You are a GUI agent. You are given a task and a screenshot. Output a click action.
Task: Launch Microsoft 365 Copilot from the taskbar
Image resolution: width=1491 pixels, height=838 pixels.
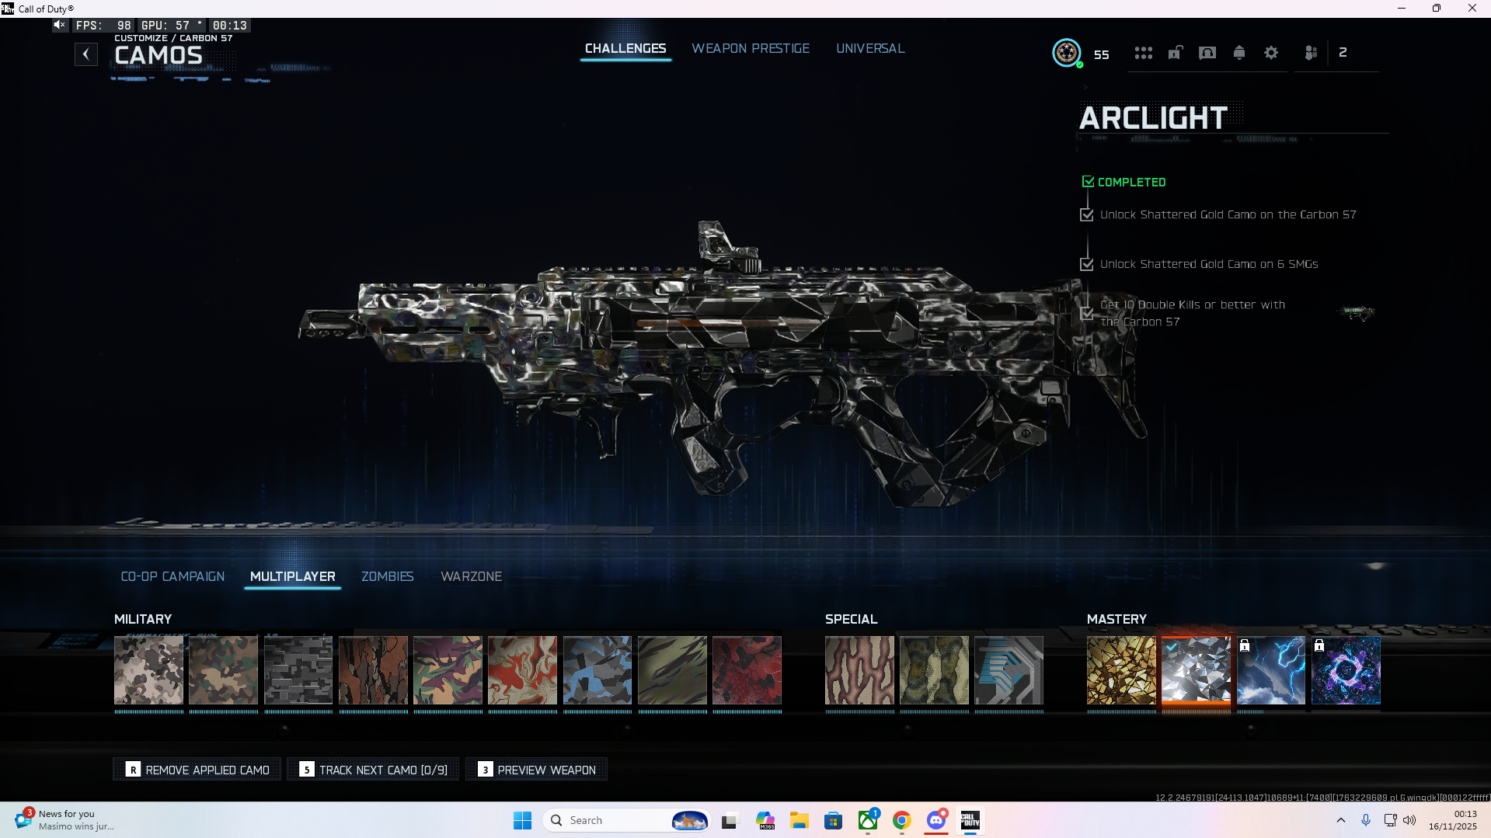pos(765,820)
